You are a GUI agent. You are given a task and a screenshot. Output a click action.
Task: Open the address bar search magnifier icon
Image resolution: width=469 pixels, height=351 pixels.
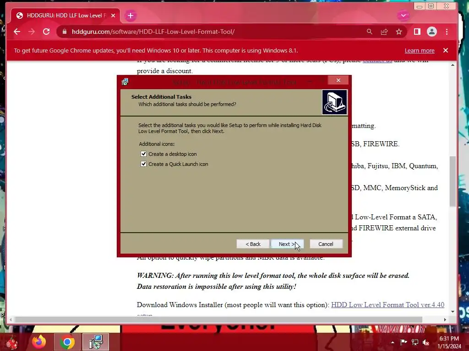(x=370, y=32)
